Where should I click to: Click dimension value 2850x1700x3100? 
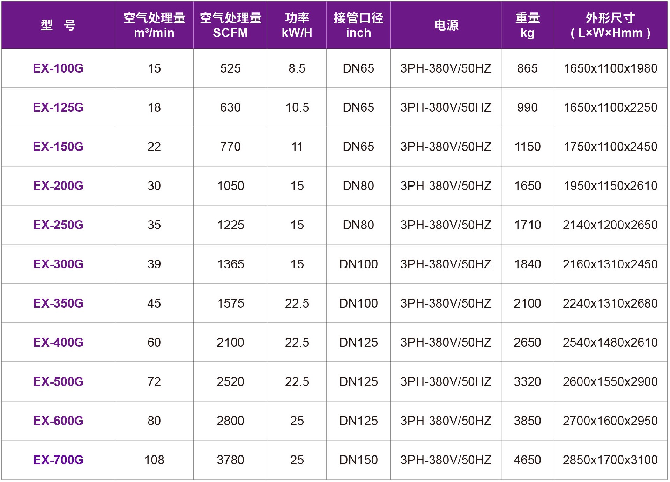tap(610, 460)
